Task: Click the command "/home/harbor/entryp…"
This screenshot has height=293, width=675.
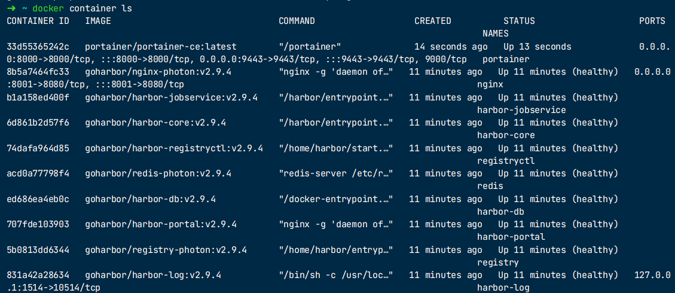Action: point(336,249)
